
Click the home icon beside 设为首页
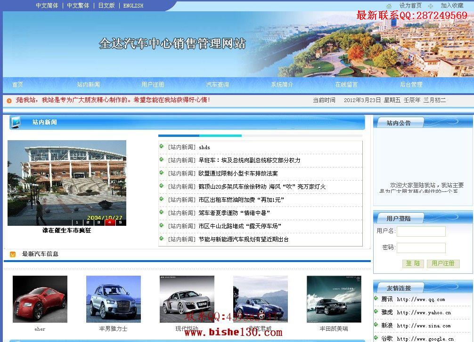click(389, 6)
